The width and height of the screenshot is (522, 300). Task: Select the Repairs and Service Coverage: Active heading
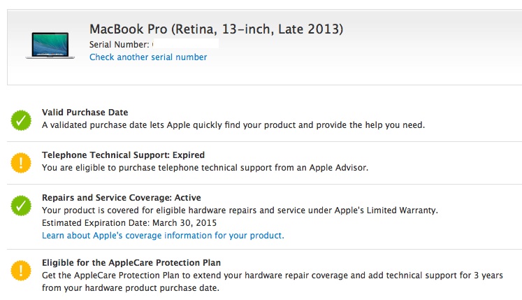pyautogui.click(x=122, y=198)
